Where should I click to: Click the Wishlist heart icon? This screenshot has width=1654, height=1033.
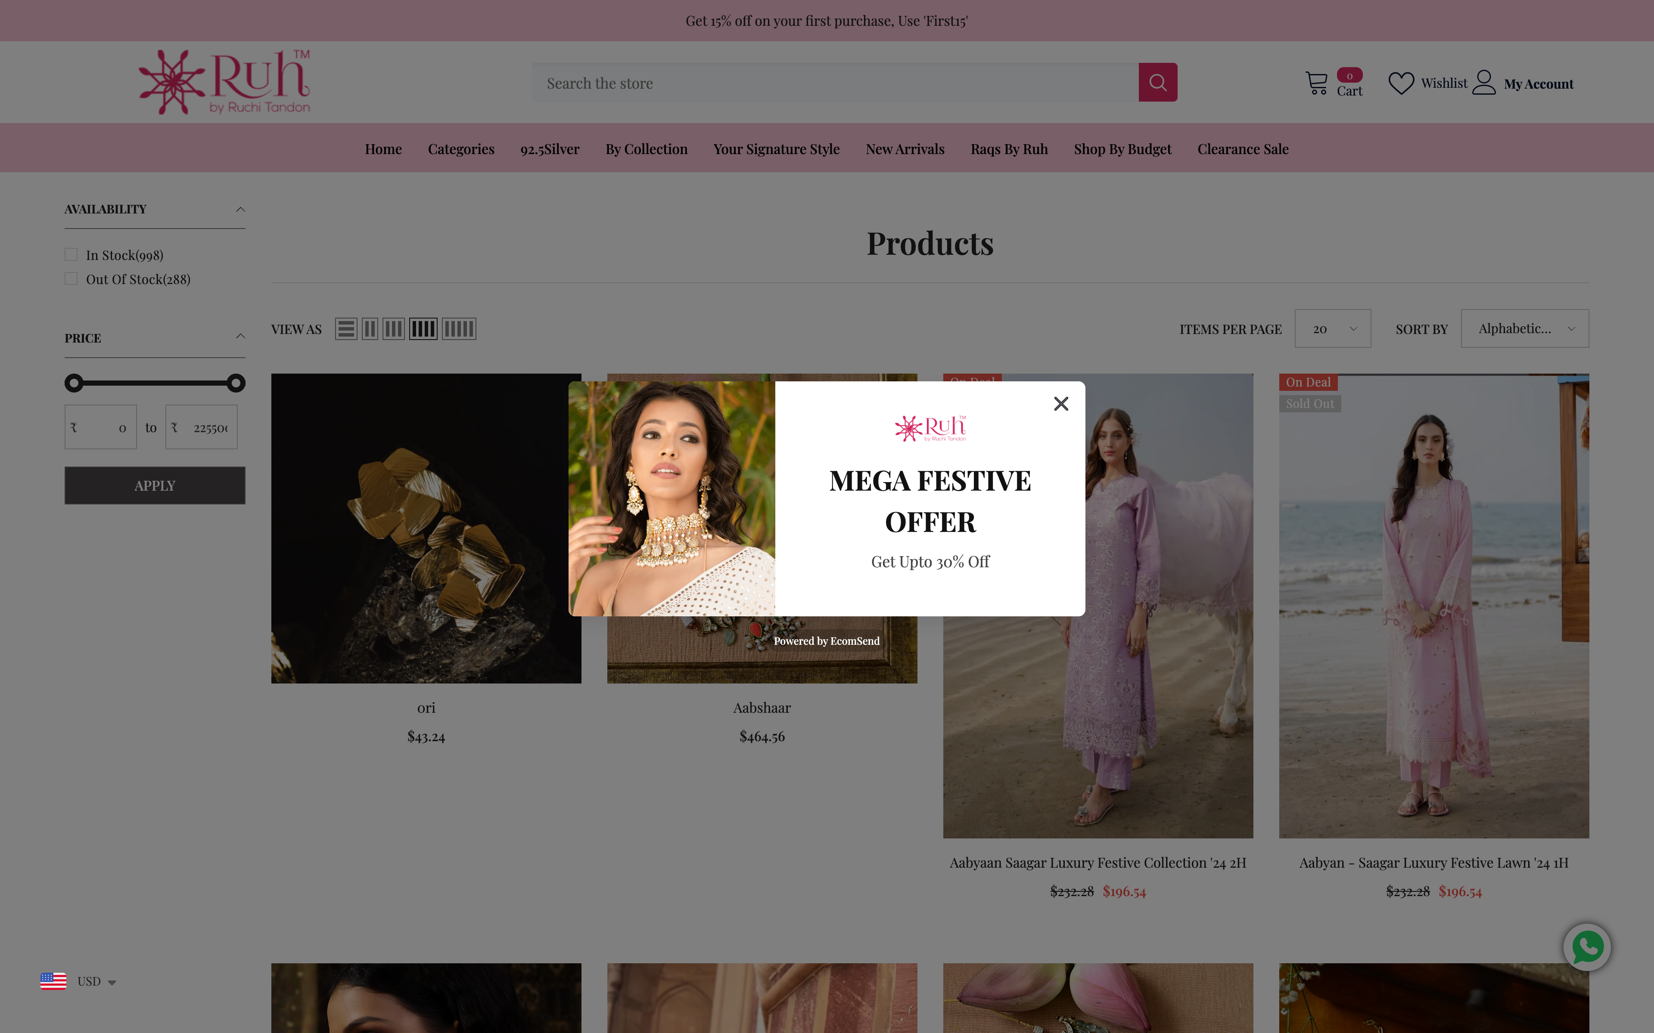pos(1401,84)
